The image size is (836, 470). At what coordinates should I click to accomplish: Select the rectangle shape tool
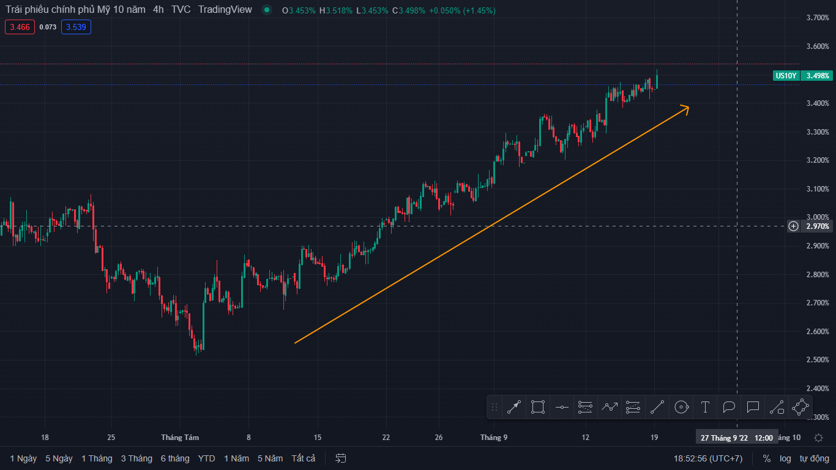click(538, 407)
